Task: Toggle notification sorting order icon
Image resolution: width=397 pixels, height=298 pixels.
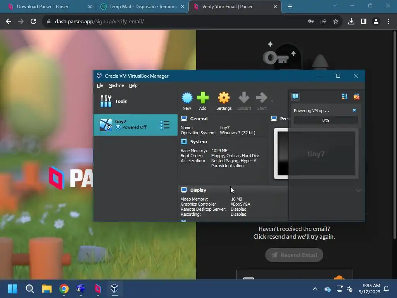Action: (344, 97)
